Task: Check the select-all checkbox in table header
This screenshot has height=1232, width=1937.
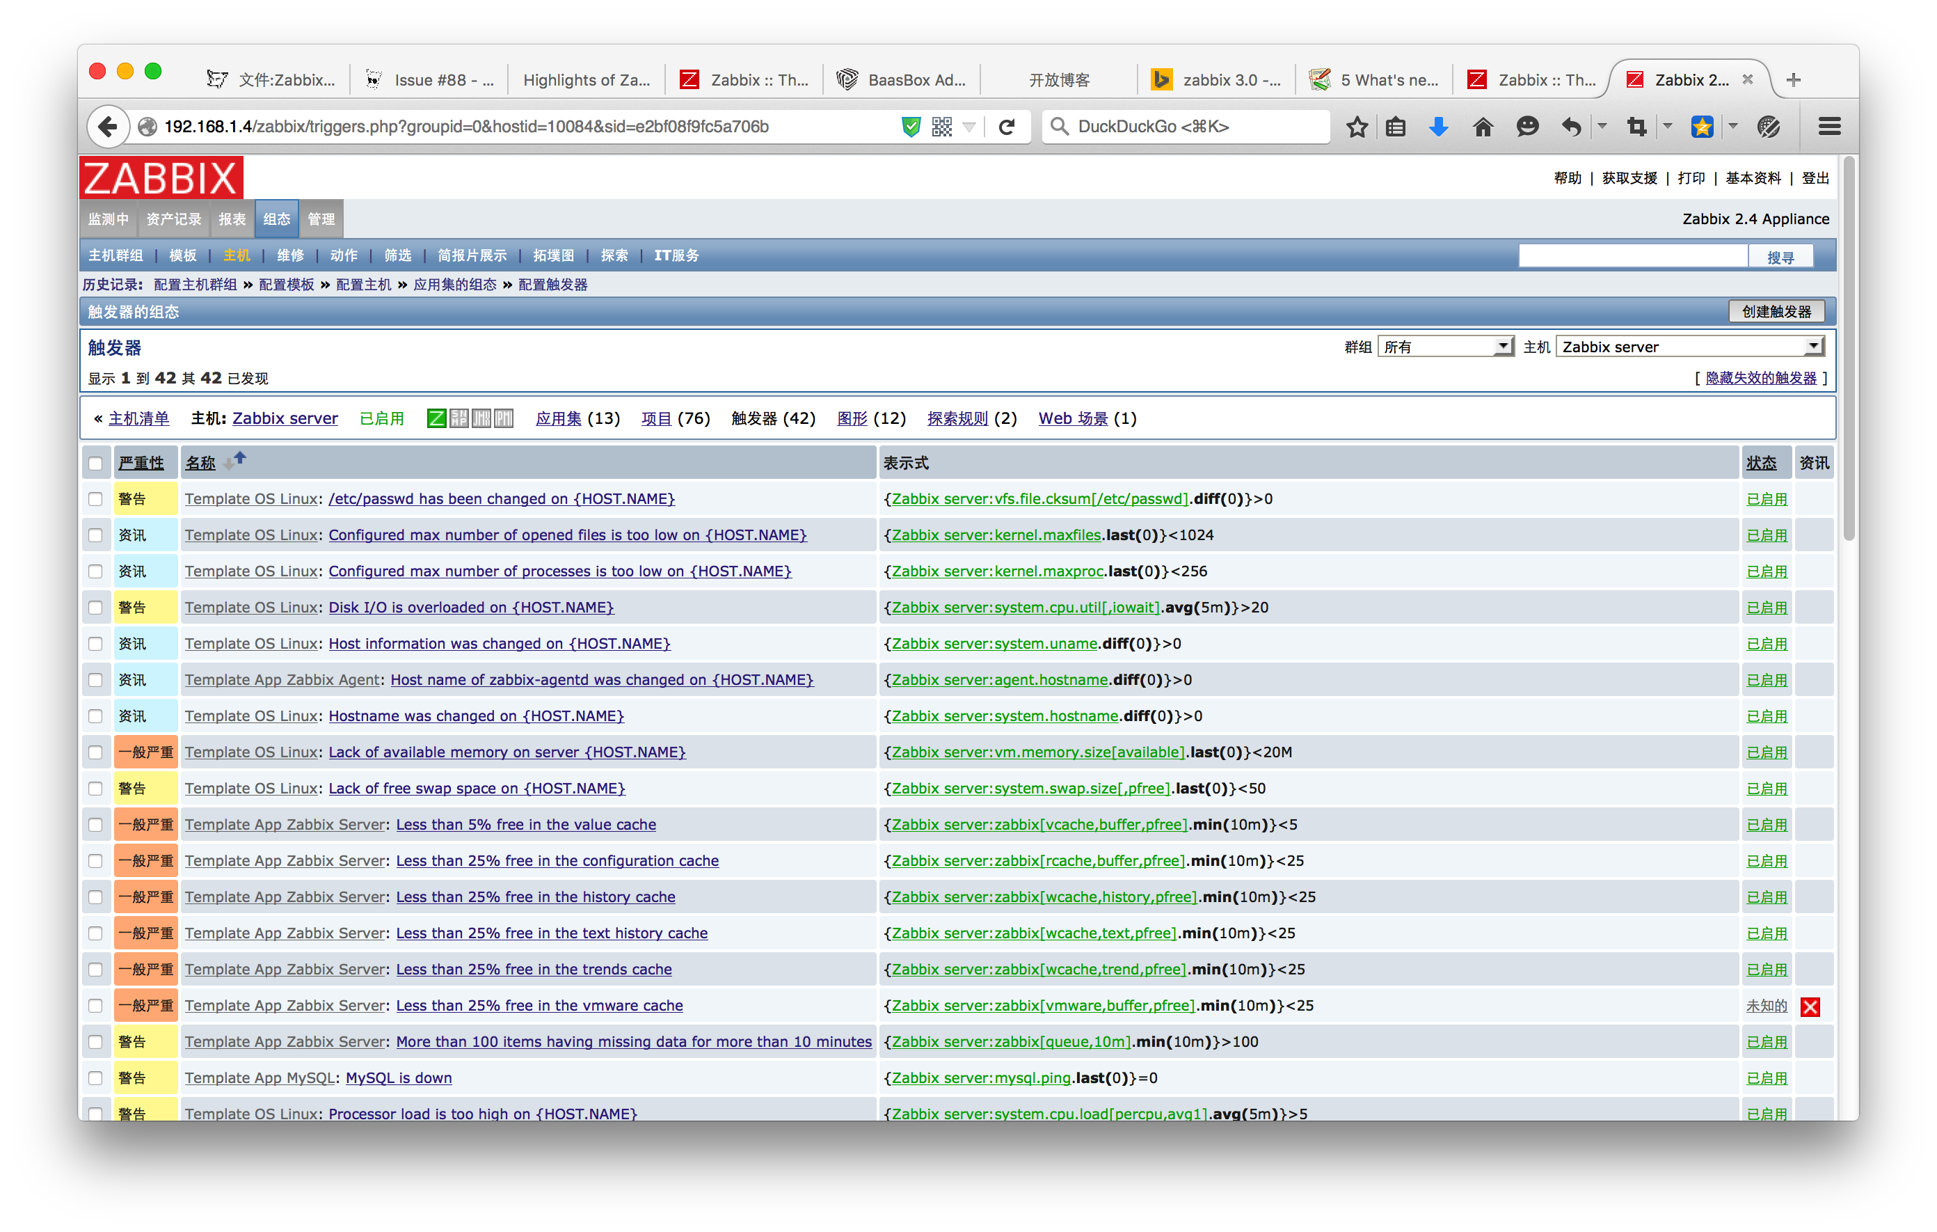Action: tap(96, 464)
